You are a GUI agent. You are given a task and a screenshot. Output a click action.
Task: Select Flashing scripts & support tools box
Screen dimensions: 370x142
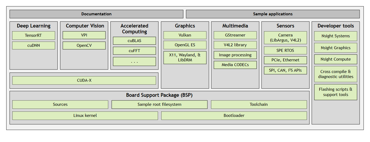(x=336, y=92)
